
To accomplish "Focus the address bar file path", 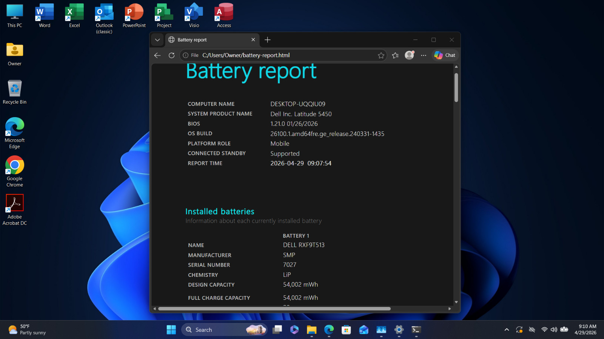I will click(246, 55).
